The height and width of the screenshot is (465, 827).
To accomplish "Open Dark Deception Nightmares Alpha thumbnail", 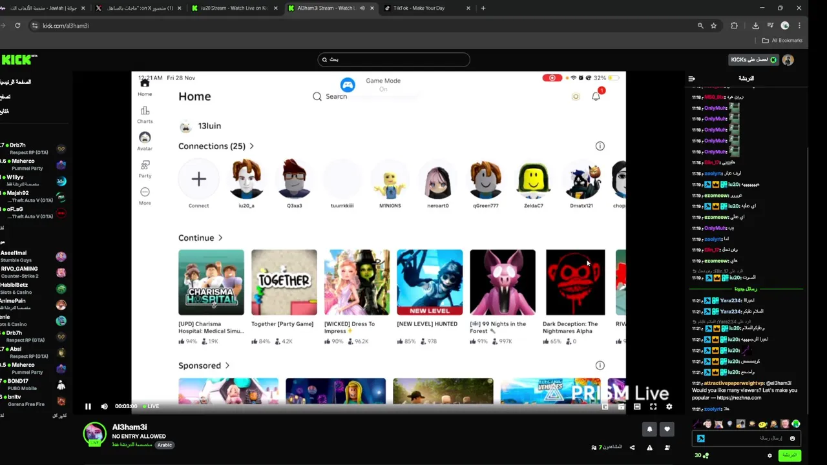I will [x=576, y=282].
